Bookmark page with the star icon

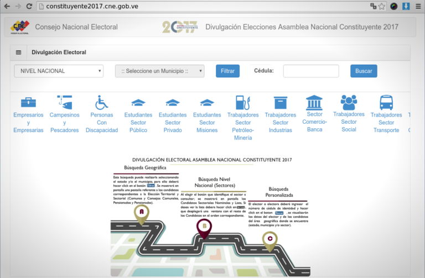[382, 6]
